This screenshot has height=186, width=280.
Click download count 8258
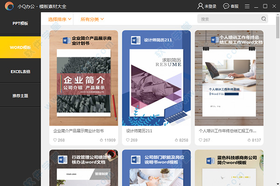click(x=183, y=140)
